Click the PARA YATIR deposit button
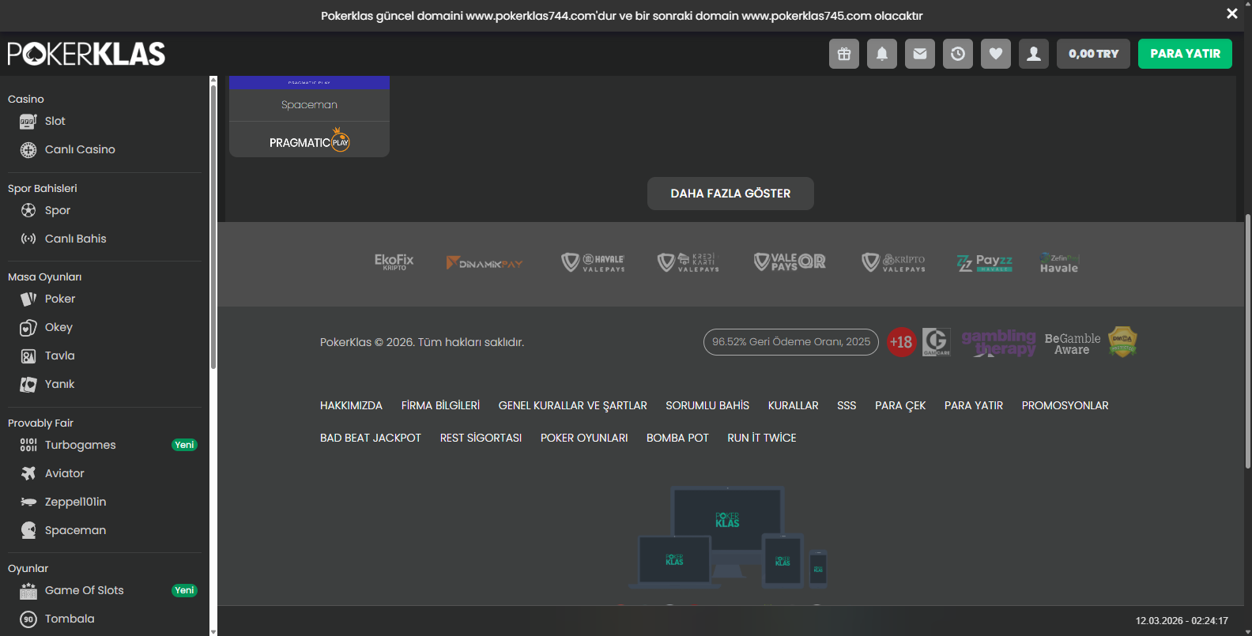 1184,54
